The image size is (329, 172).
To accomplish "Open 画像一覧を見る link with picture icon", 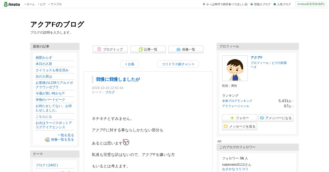I will click(59, 140).
